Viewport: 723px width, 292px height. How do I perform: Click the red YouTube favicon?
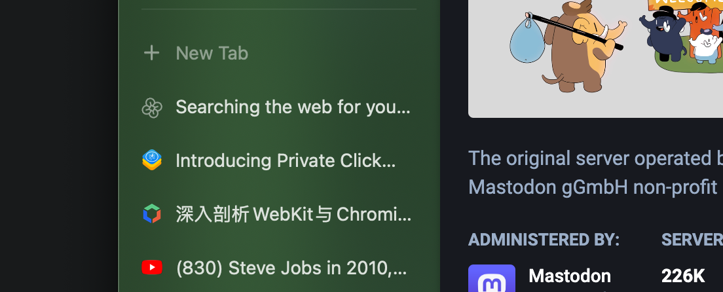point(152,267)
